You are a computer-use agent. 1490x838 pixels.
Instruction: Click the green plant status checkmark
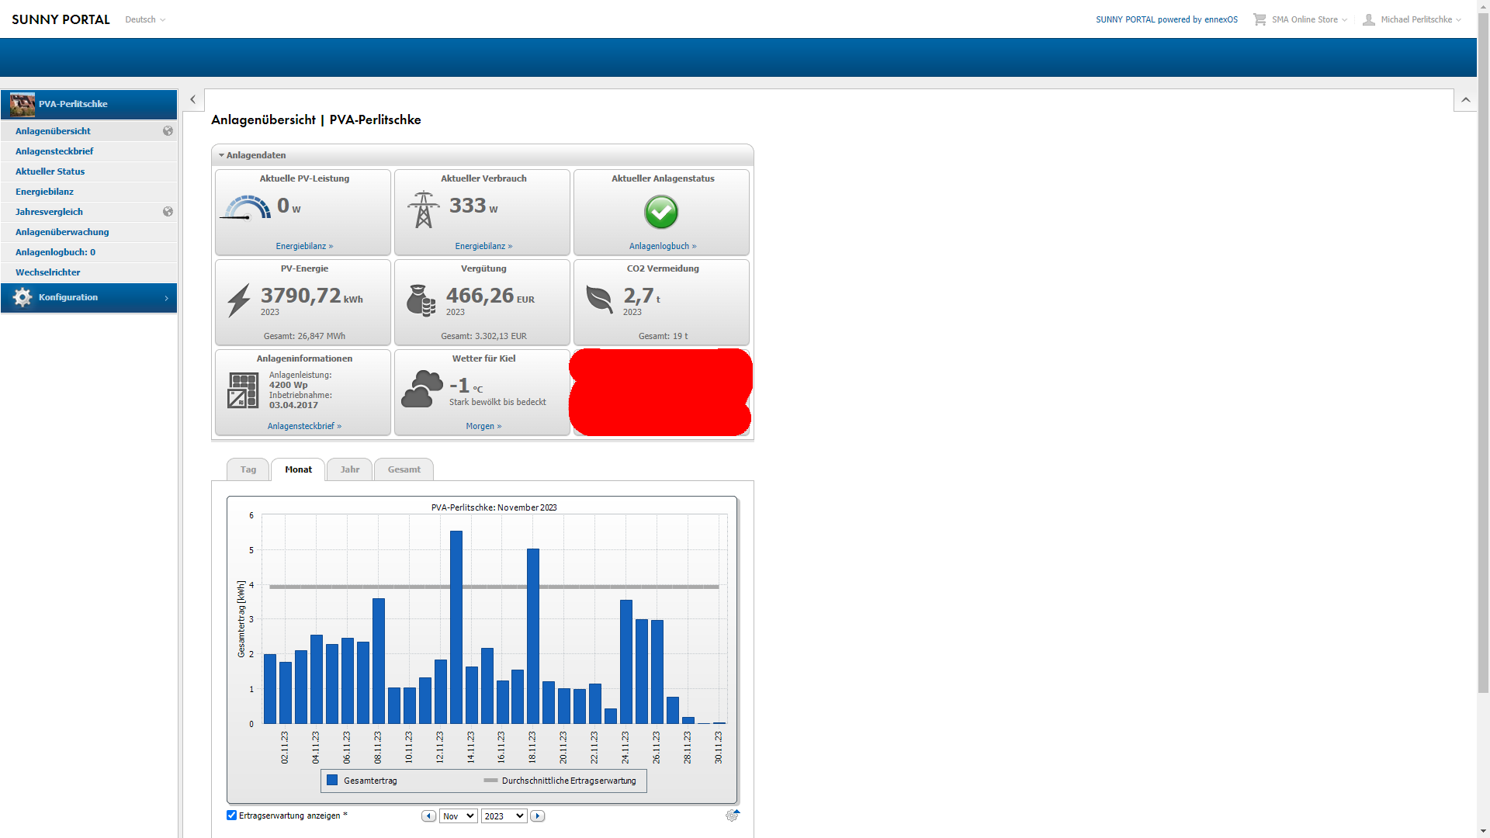(x=661, y=212)
